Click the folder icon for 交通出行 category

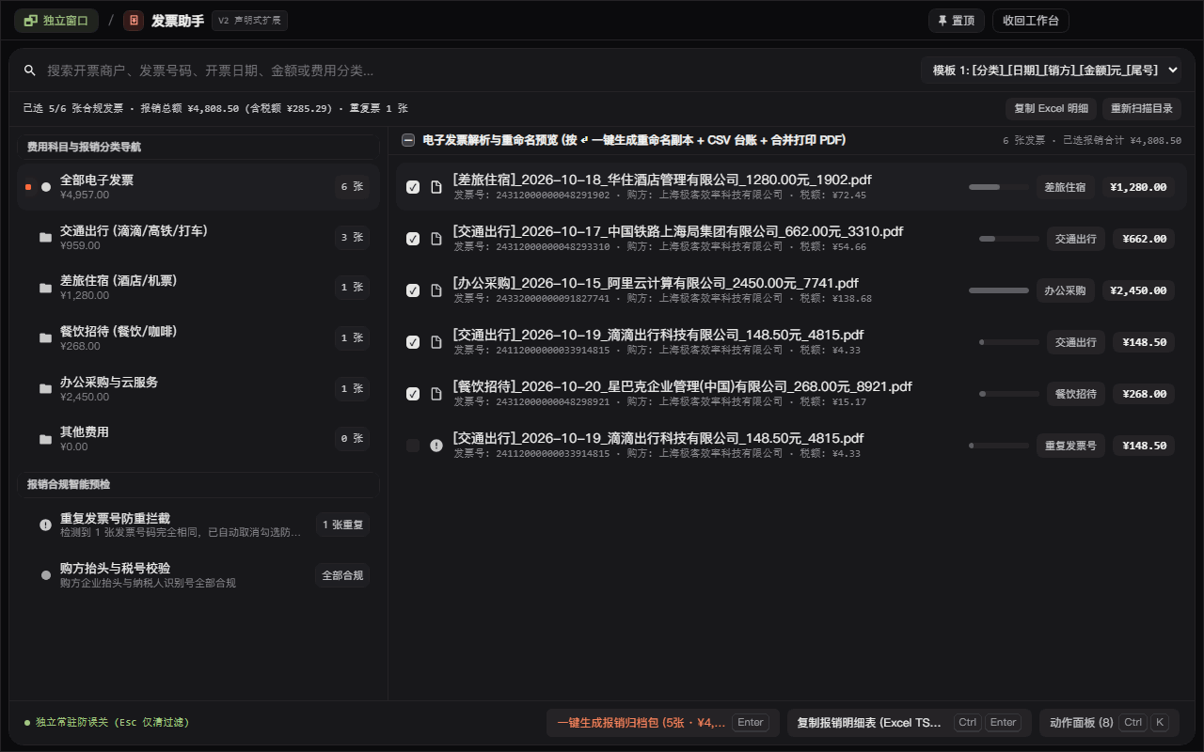pyautogui.click(x=45, y=238)
